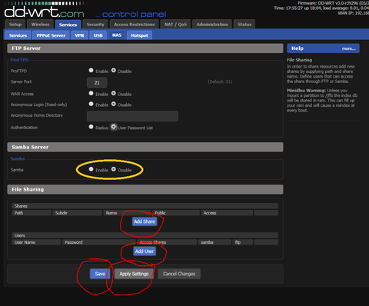
Task: Open the NAT / QoS tab
Action: pyautogui.click(x=175, y=25)
